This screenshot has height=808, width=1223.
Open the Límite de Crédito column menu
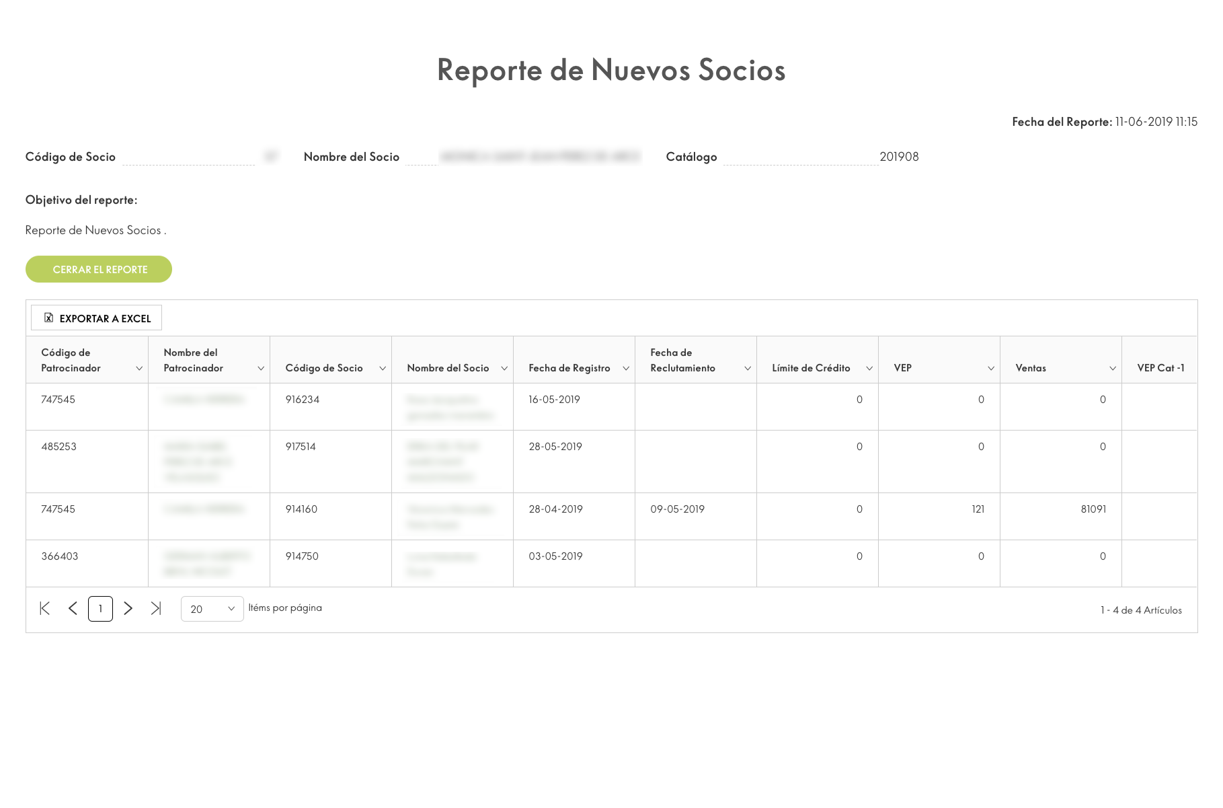869,369
